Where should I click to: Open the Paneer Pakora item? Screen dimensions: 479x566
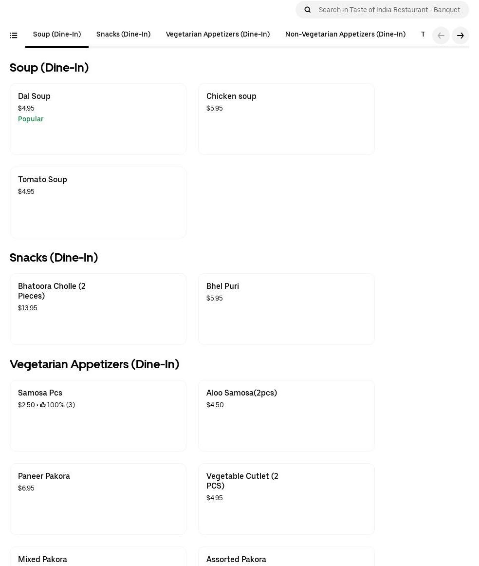(98, 499)
